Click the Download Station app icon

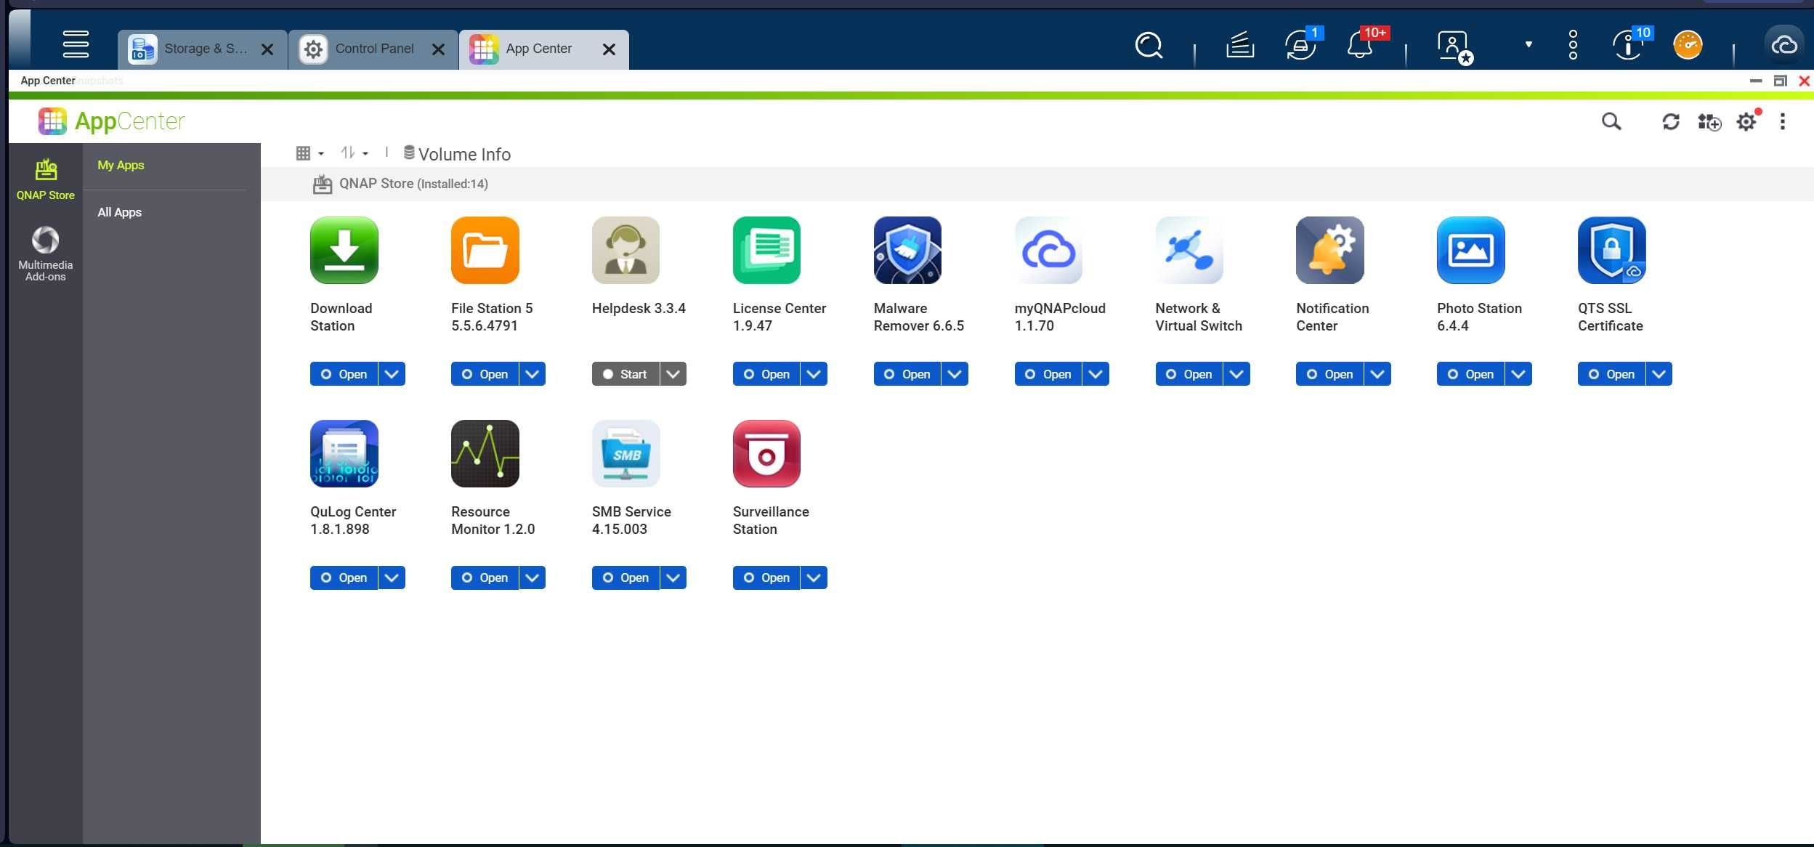point(344,250)
